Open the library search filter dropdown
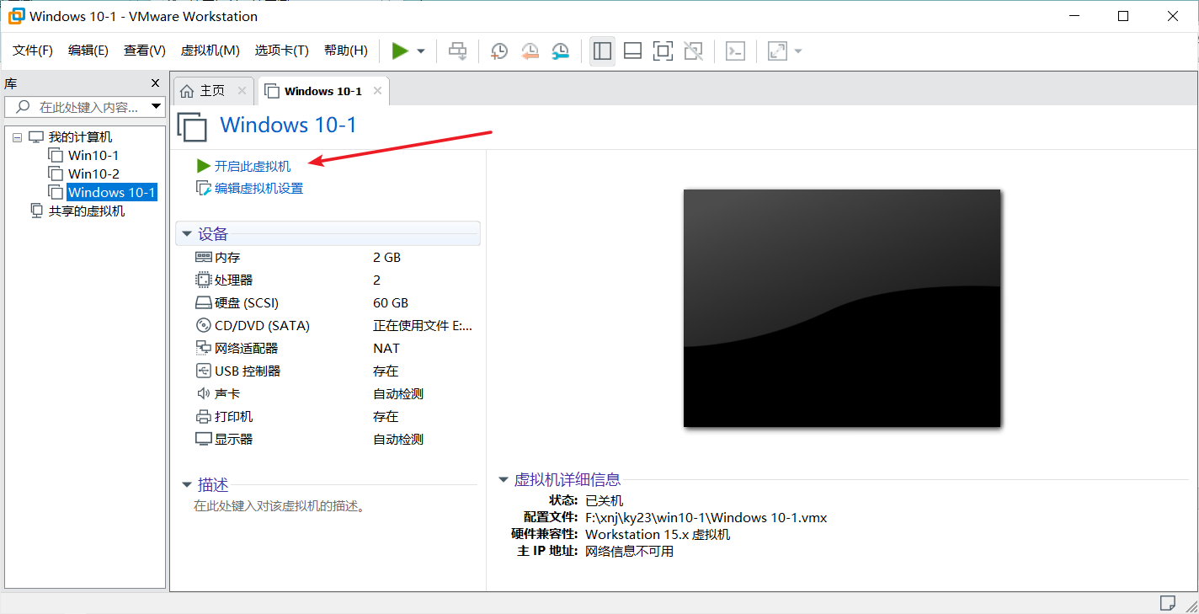 click(156, 107)
